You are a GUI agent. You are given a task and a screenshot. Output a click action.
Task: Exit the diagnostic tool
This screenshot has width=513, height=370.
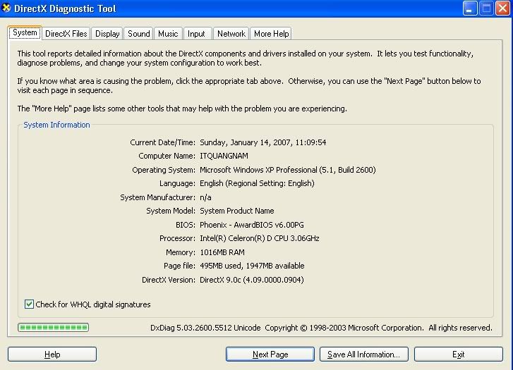459,354
